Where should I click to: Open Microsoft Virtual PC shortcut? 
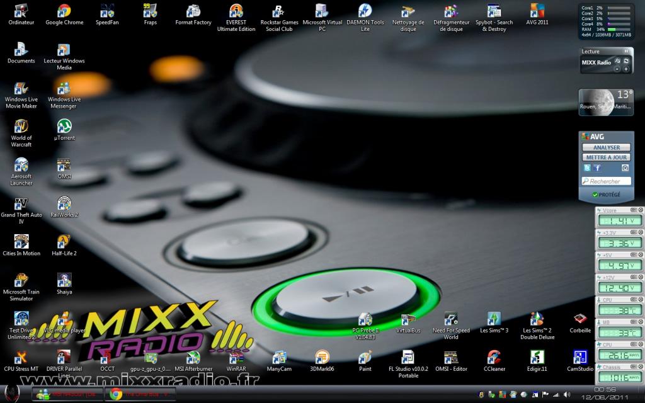[x=322, y=18]
